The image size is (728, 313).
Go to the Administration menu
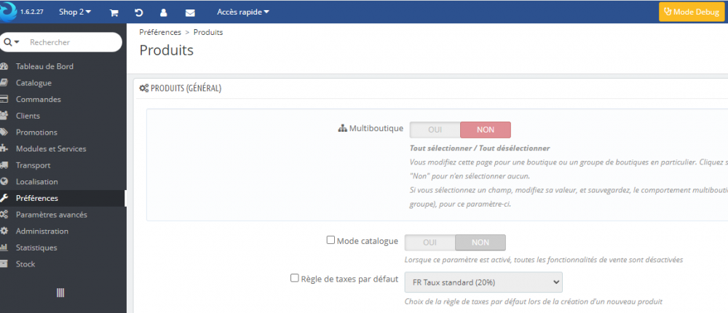point(41,231)
